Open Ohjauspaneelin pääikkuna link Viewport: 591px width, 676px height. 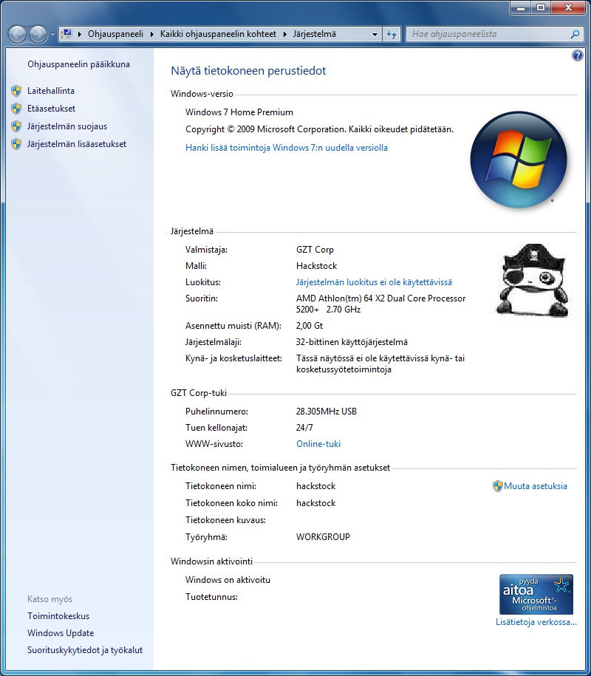click(x=78, y=64)
